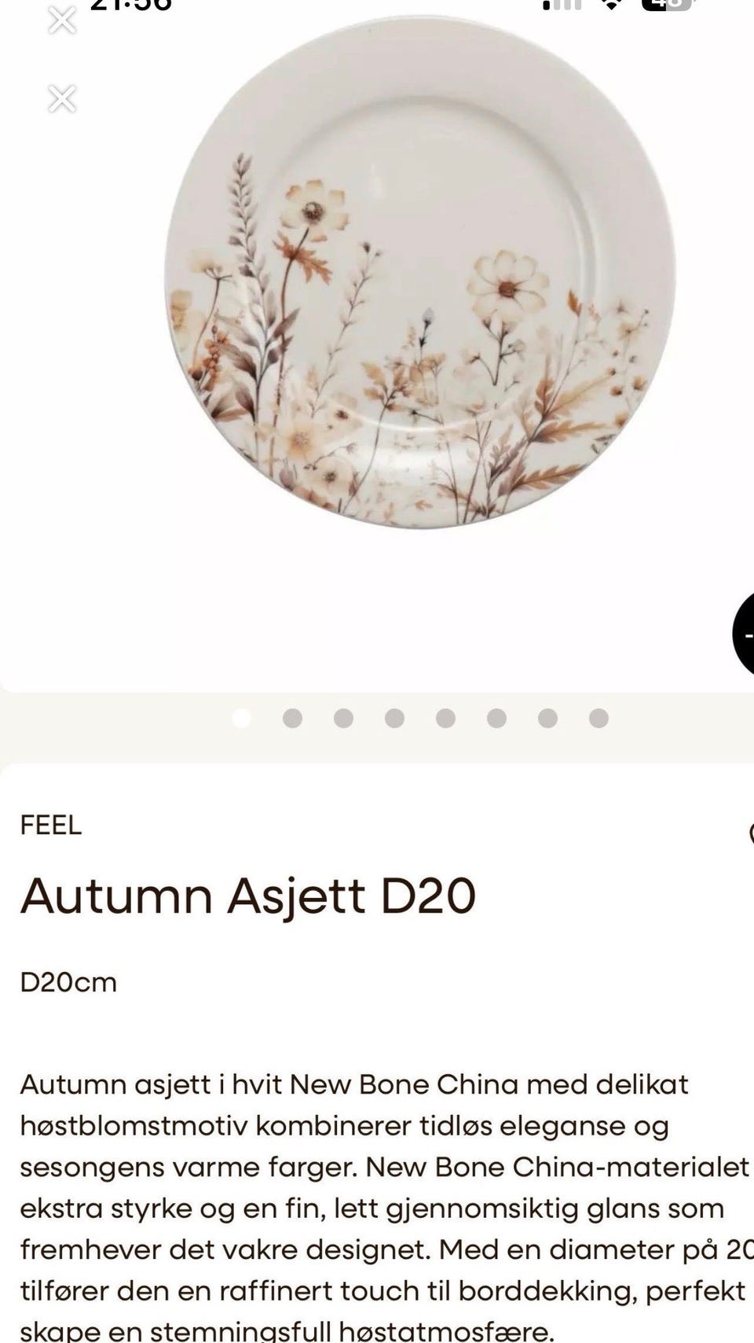This screenshot has width=754, height=1343.
Task: Tap the black circular button at right edge
Action: click(744, 635)
